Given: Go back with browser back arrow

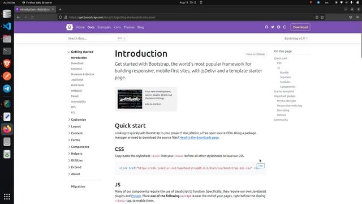Looking at the screenshot, I should pos(19,17).
